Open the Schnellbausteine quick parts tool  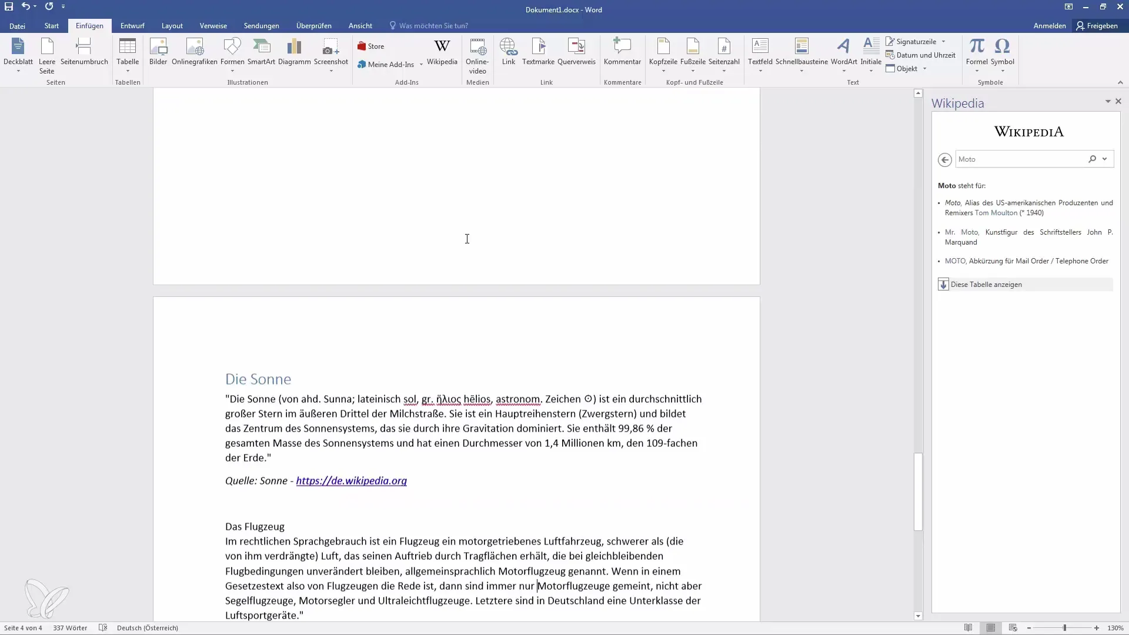(x=801, y=54)
